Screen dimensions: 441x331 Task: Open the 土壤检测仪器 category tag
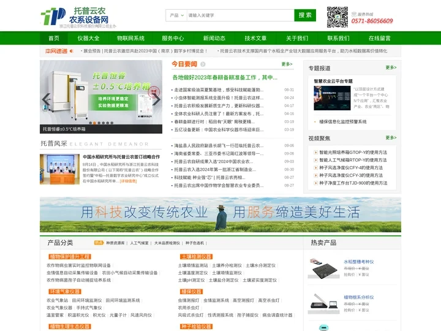point(197,257)
